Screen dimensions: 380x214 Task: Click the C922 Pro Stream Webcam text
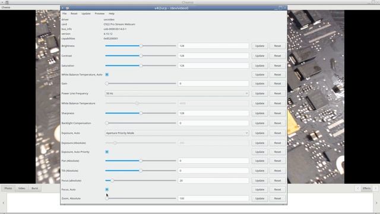pyautogui.click(x=119, y=24)
